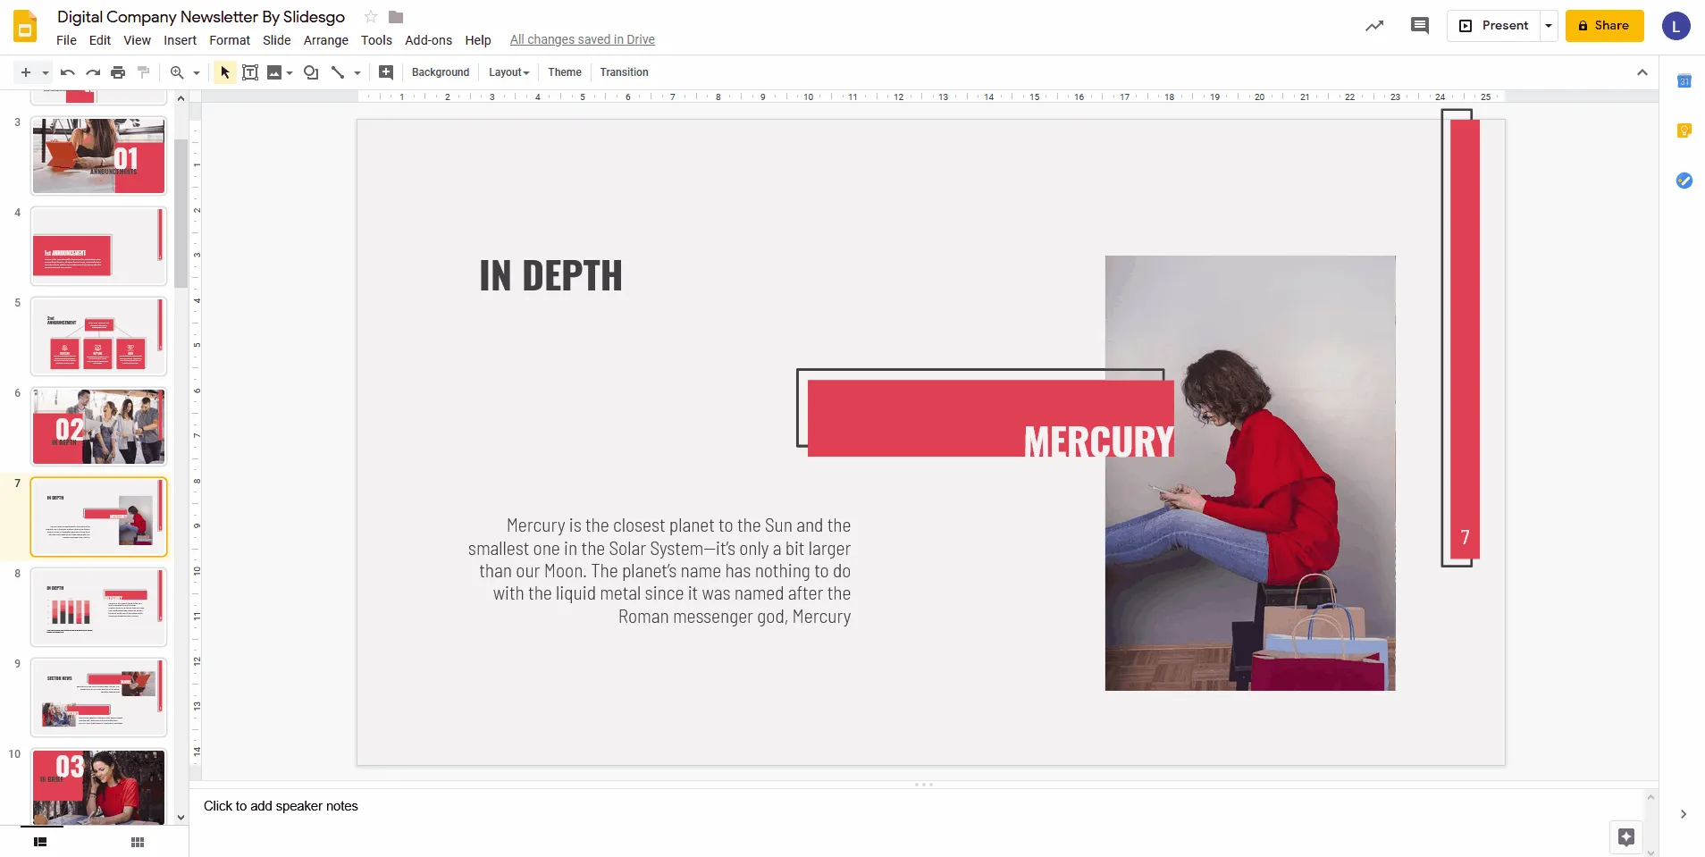This screenshot has width=1705, height=857.
Task: Star the presentation title
Action: (x=371, y=17)
